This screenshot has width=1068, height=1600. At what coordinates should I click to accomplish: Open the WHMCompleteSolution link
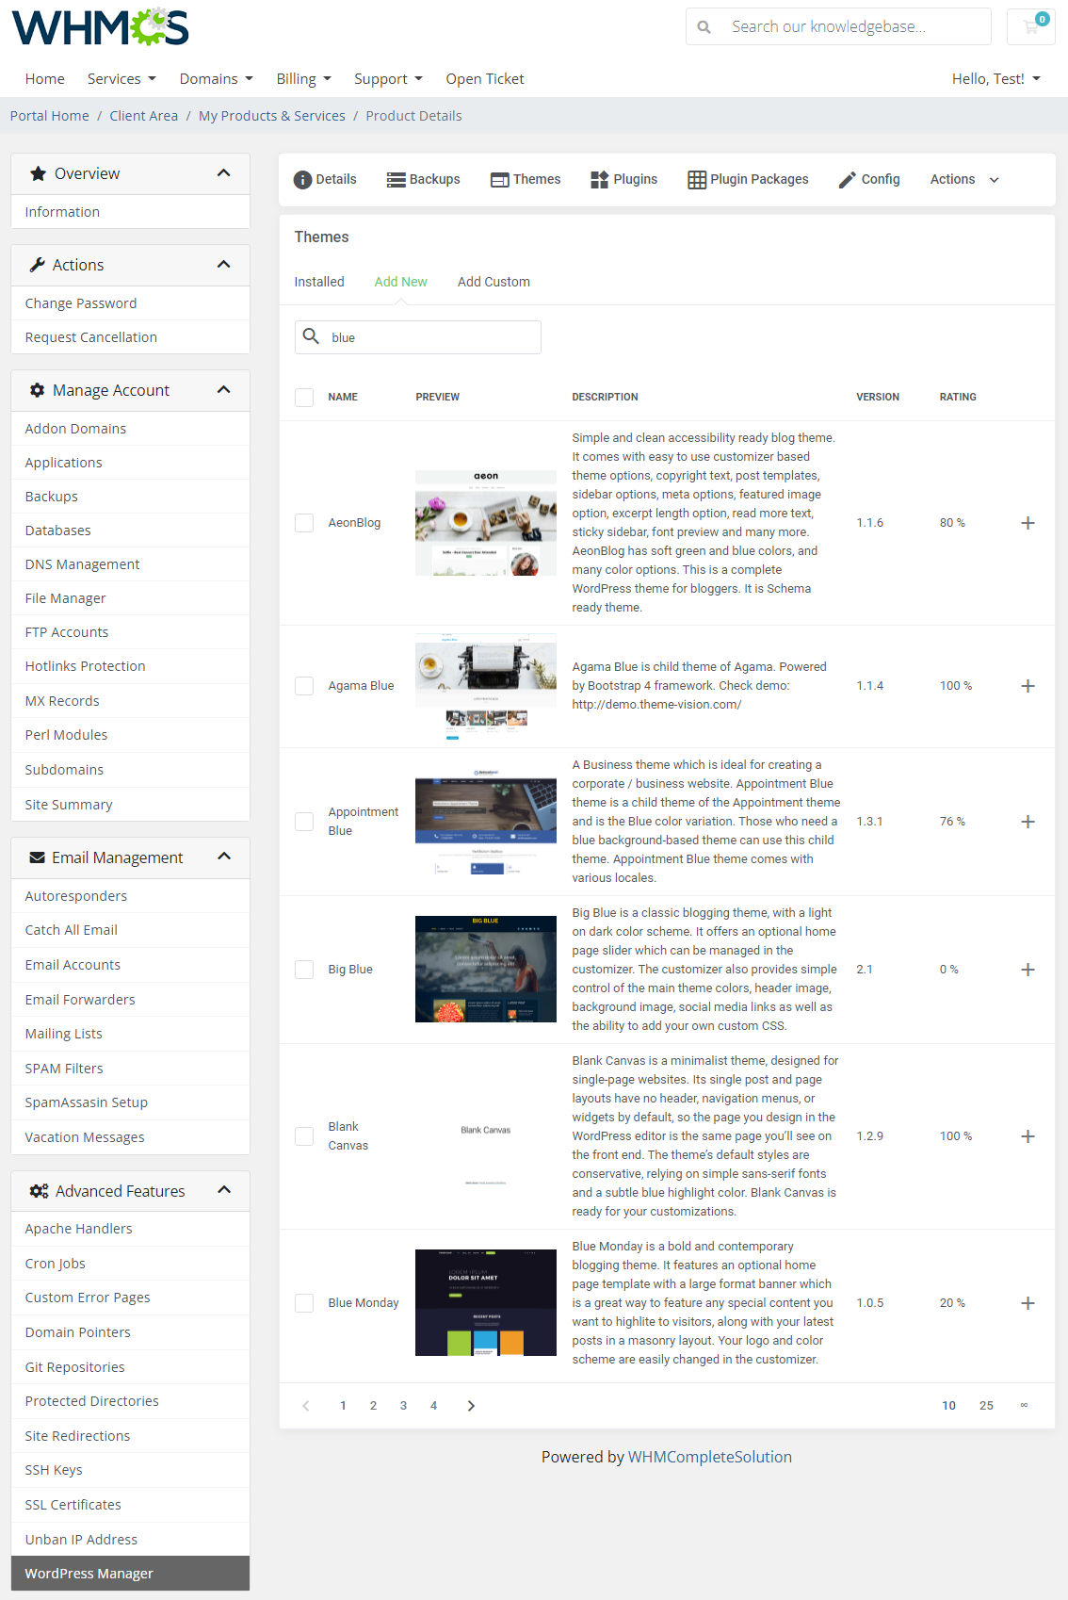coord(709,1457)
